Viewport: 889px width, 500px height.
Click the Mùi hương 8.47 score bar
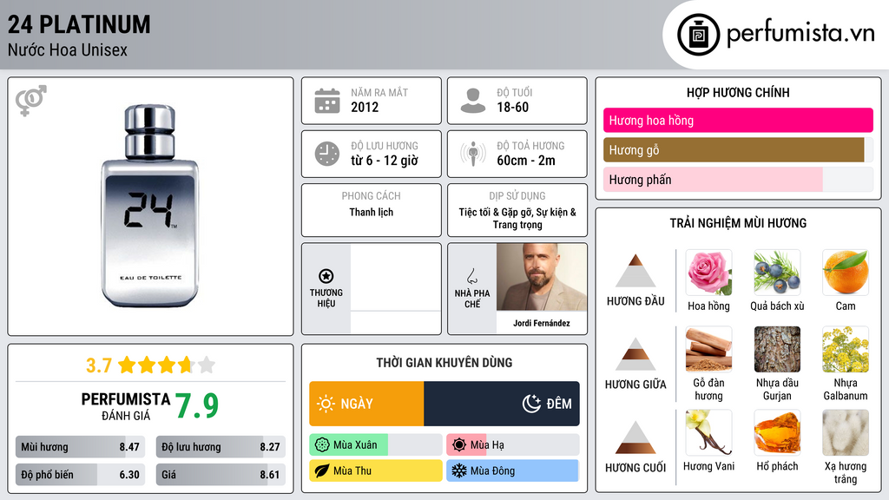tap(80, 447)
